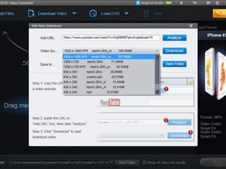Select 1280 x 720 mp4 71.29MB option

[x=109, y=62]
